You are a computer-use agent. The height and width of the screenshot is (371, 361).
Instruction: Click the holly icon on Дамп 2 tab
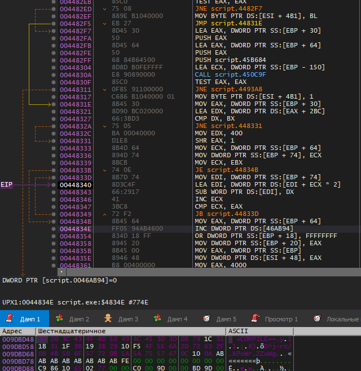pos(59,319)
